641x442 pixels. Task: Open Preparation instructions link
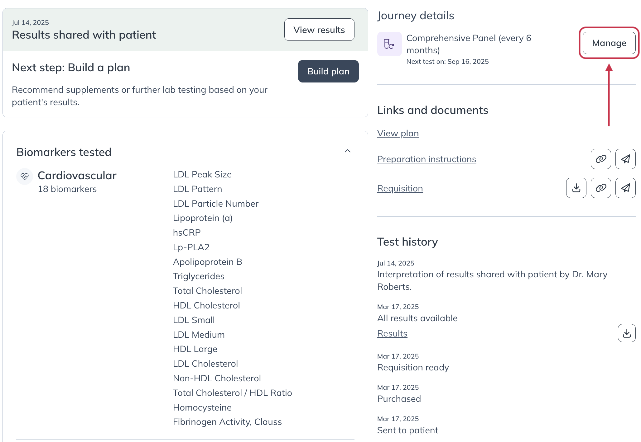pos(427,159)
